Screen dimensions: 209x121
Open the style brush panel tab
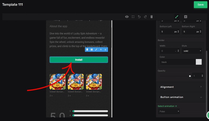click(176, 17)
